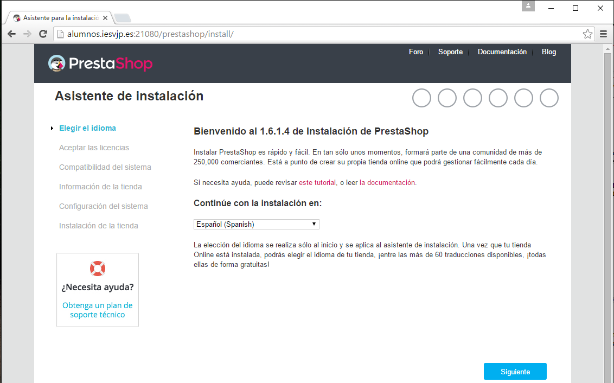Go to Documentación in the header
Screen dimensions: 614x383
(x=502, y=52)
